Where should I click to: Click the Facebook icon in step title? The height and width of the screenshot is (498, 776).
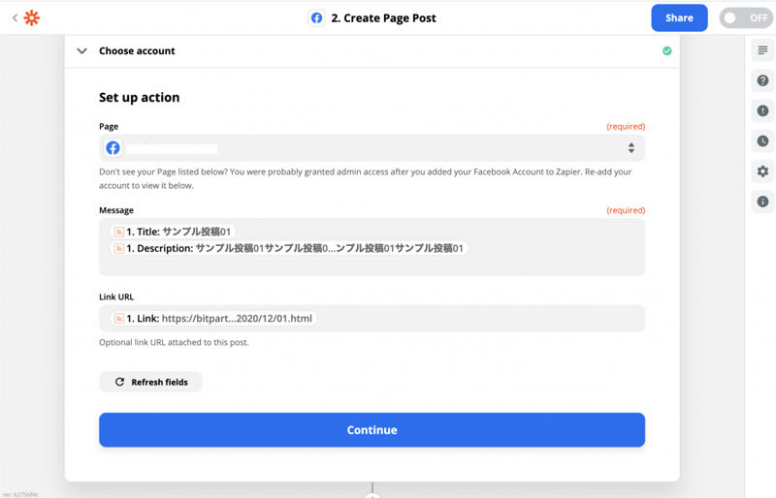click(316, 17)
